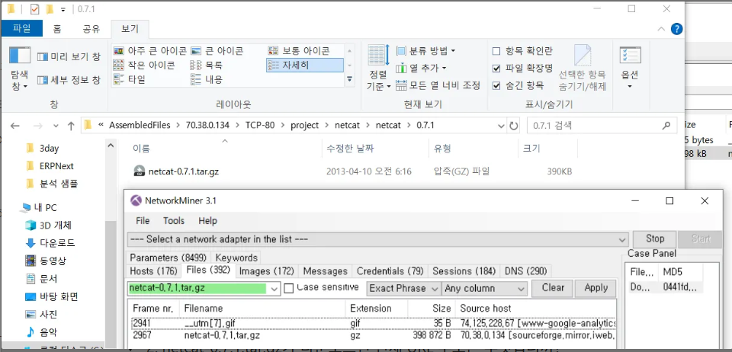Open the Tools menu in NetworkMiner
The image size is (732, 352).
click(x=174, y=220)
